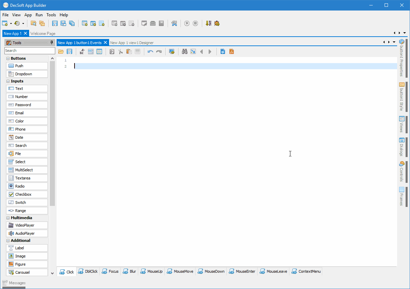
Task: Collapse the Multimedia group
Action: tap(8, 218)
